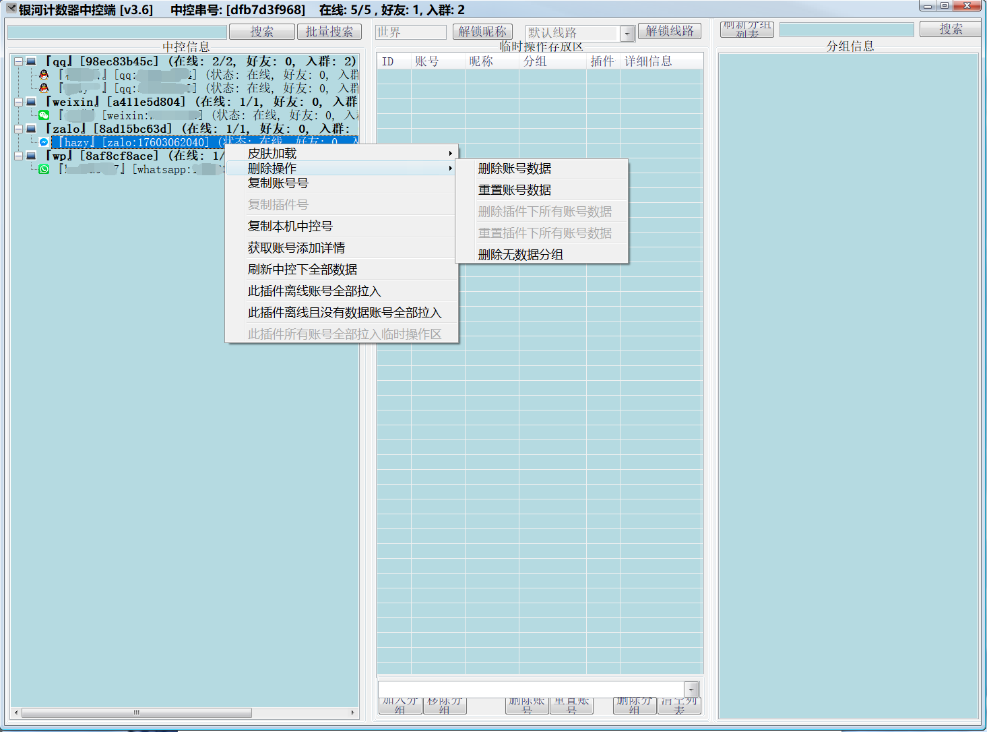
Task: Click the second QQ penguin account icon
Action: pyautogui.click(x=44, y=88)
